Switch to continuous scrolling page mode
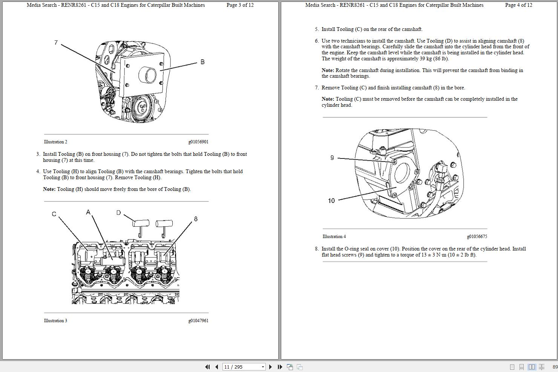This screenshot has width=558, height=372. (x=522, y=366)
